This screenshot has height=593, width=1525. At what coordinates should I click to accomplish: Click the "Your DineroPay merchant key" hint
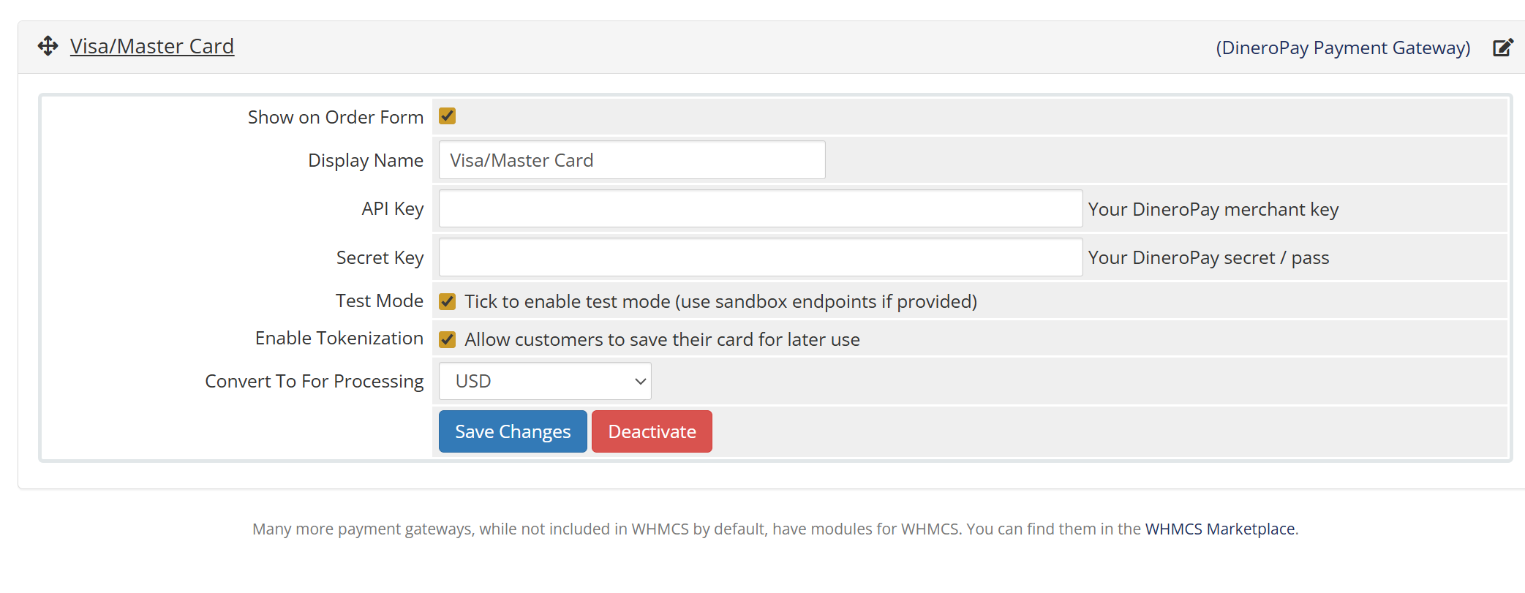pyautogui.click(x=1213, y=209)
